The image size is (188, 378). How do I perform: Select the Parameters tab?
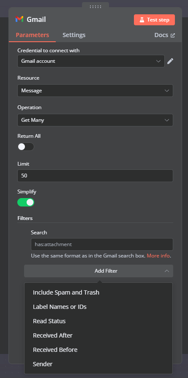[x=33, y=35]
